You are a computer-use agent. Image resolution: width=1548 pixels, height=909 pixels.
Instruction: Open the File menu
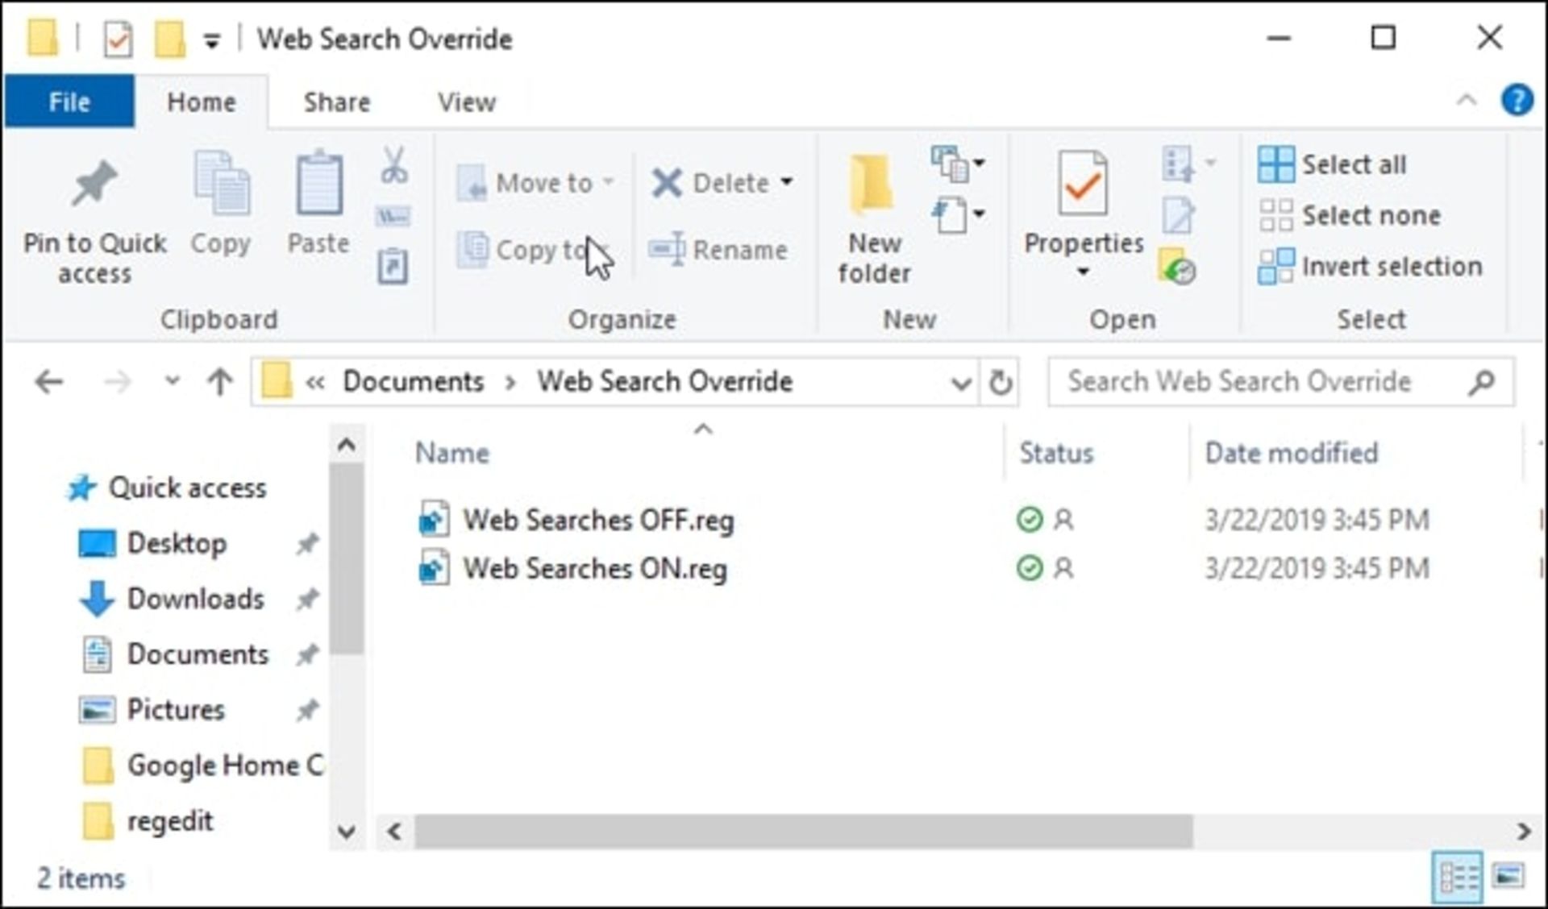(69, 102)
